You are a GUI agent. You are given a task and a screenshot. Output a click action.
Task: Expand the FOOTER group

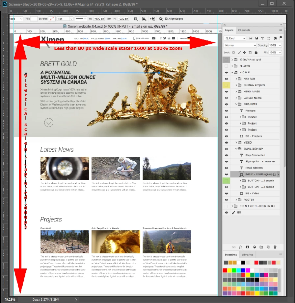(236, 199)
